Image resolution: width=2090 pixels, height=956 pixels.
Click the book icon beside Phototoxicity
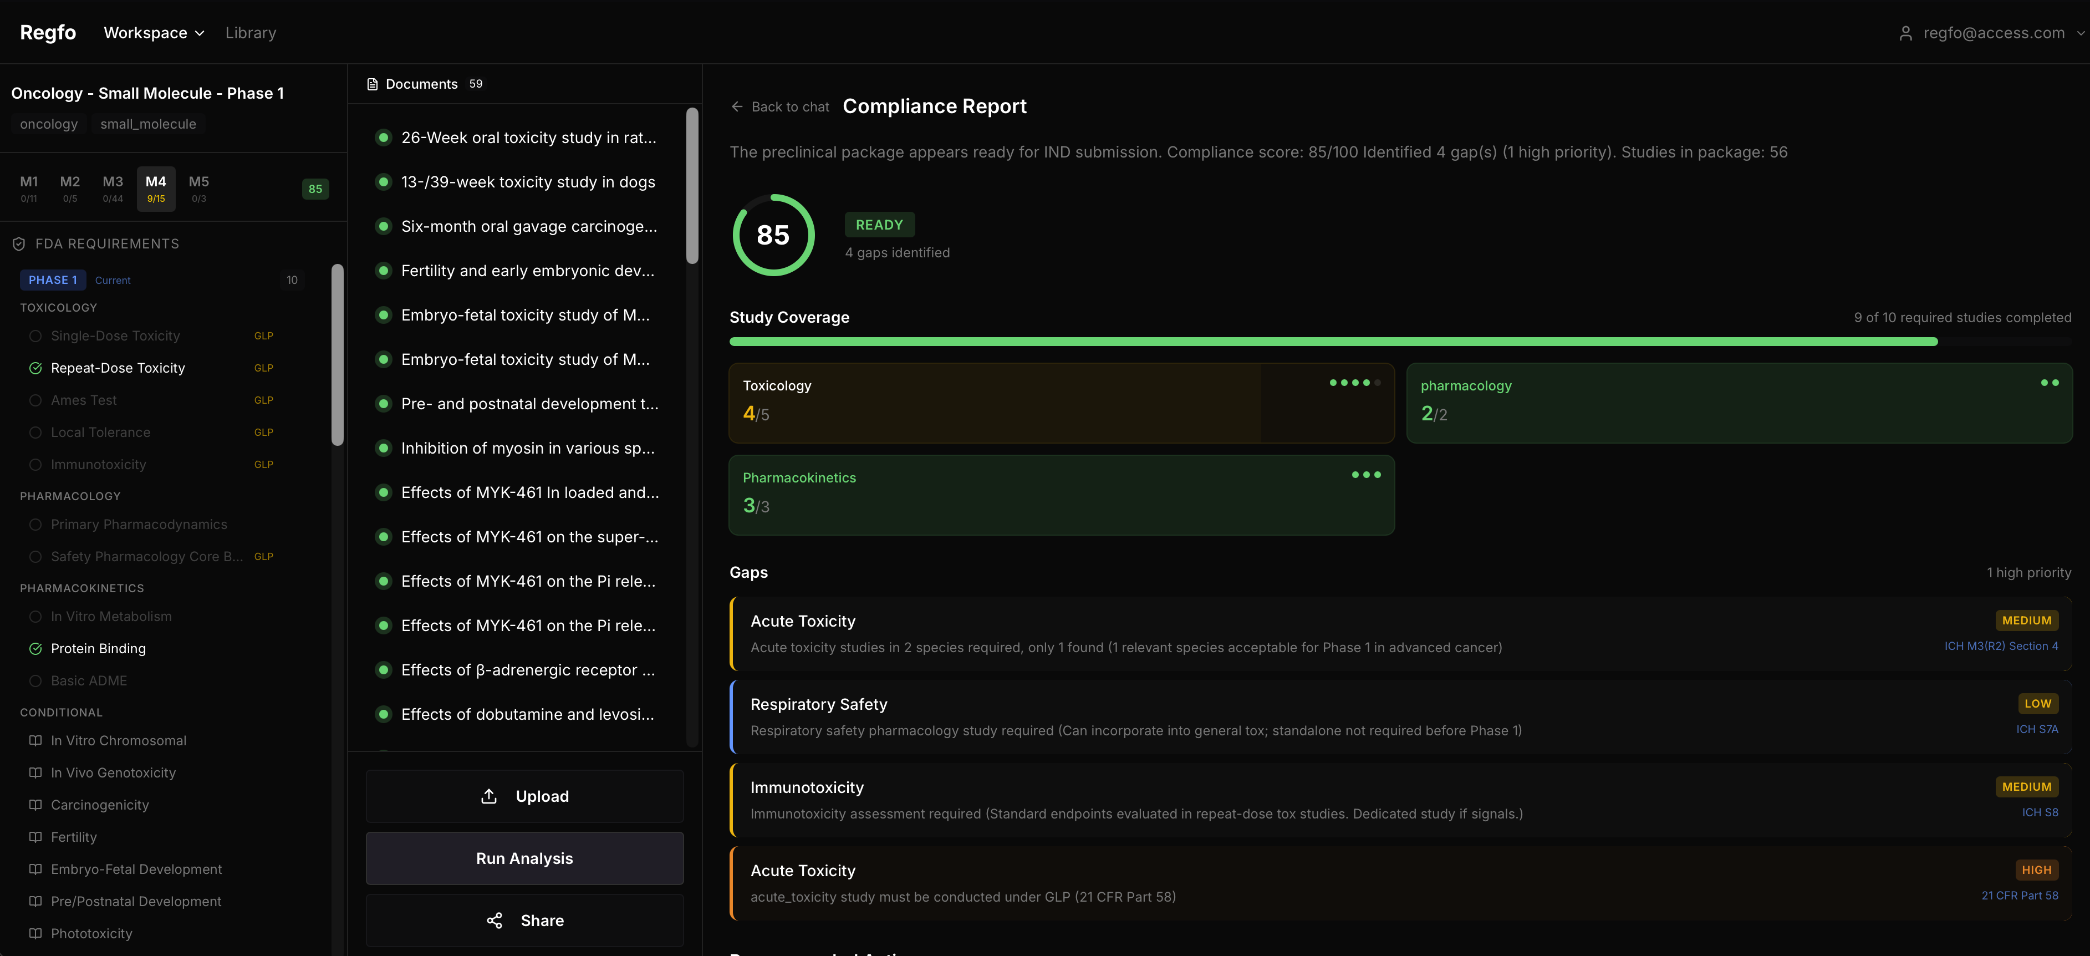click(x=35, y=933)
